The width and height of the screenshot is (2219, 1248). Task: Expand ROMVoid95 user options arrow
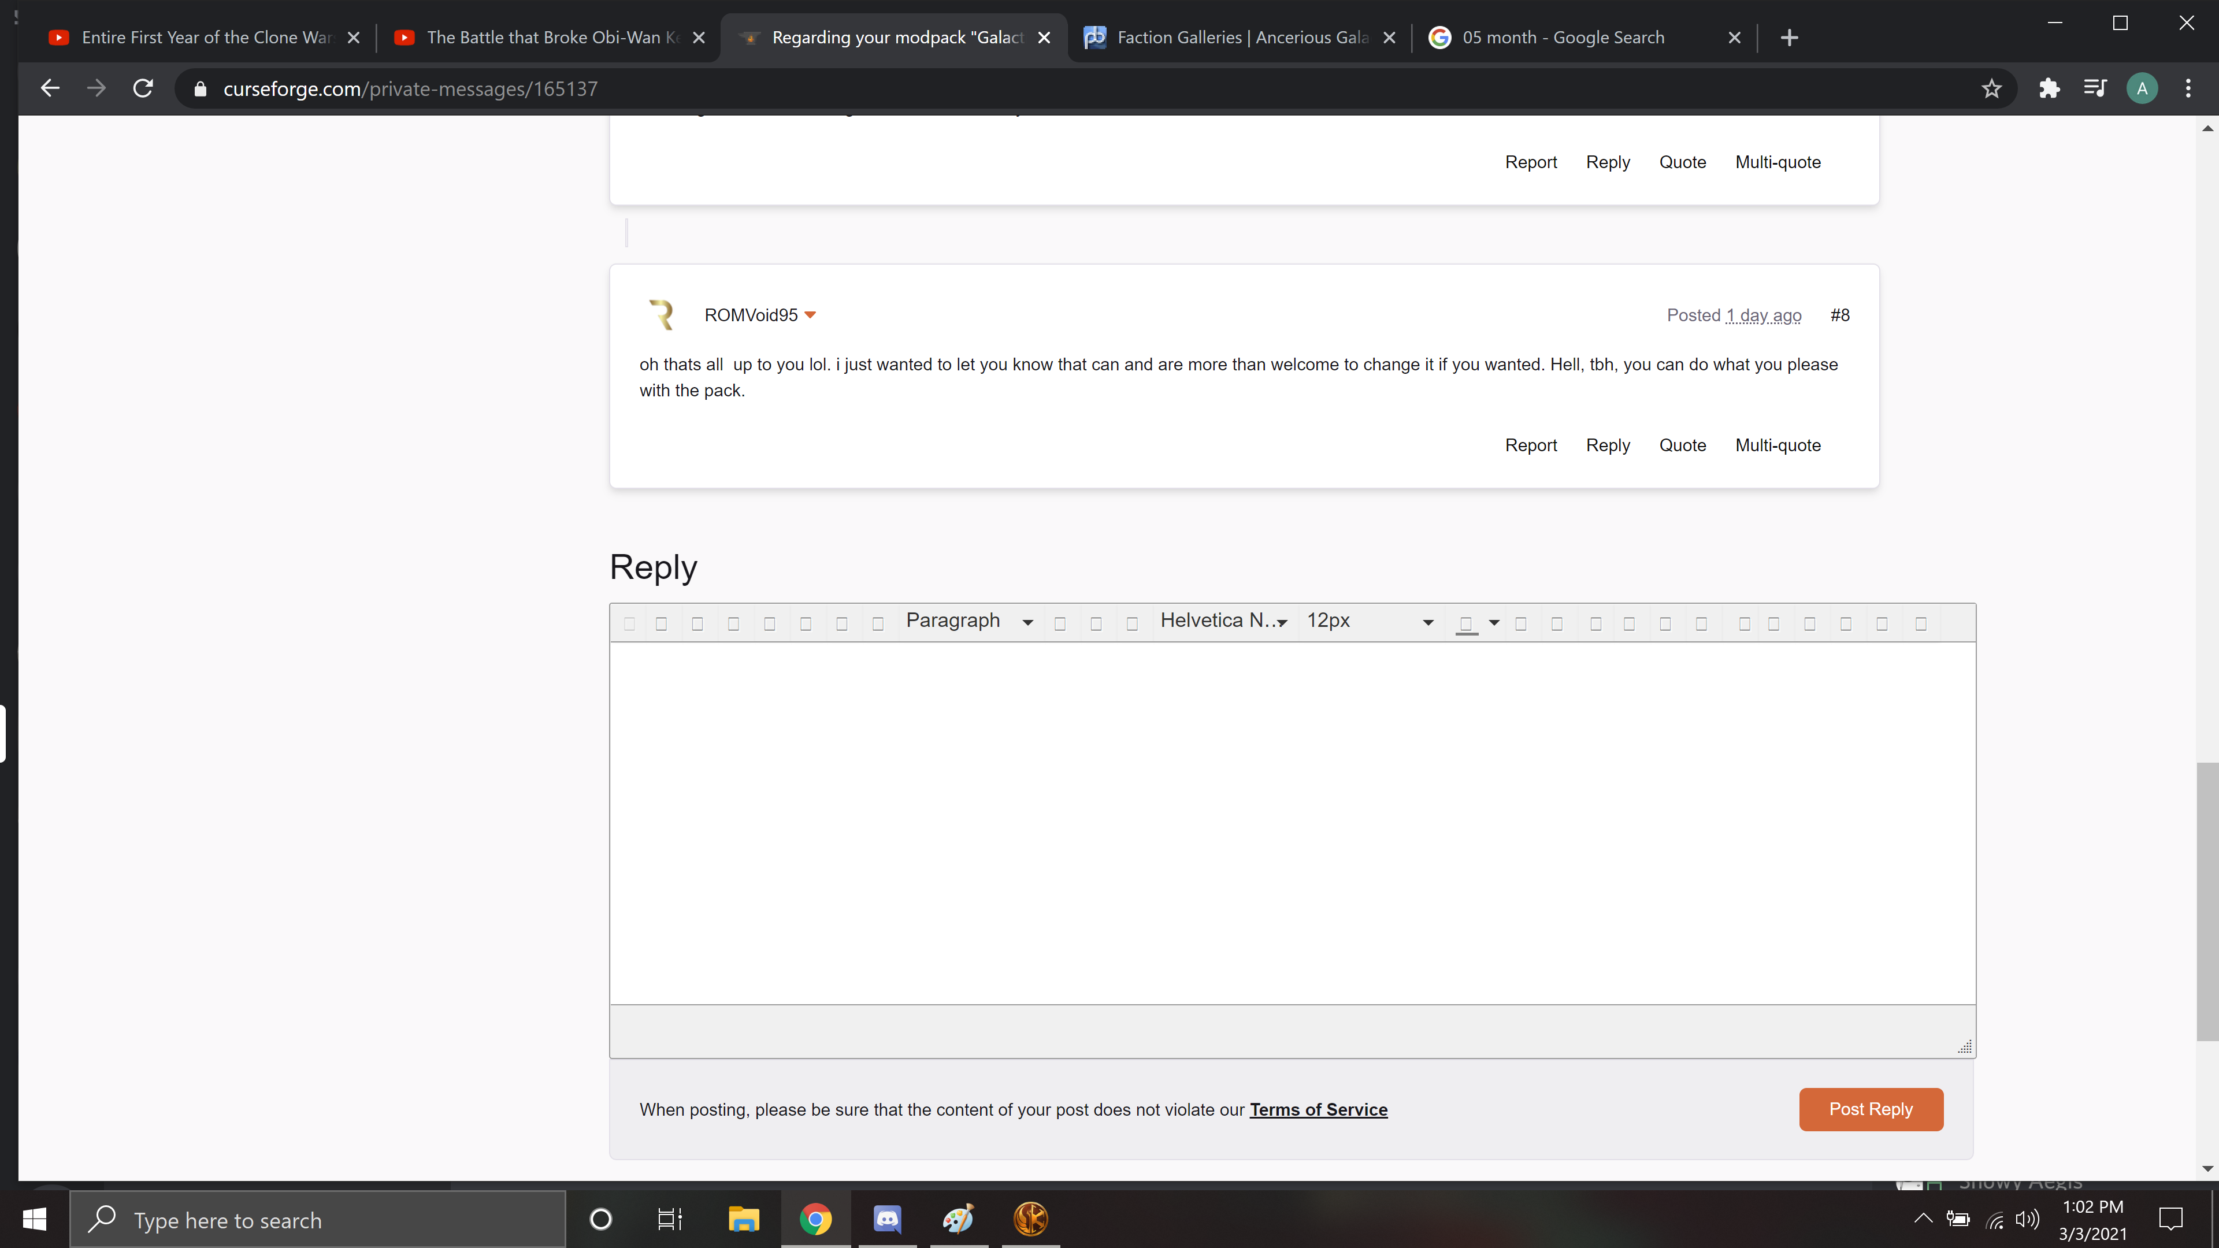point(810,315)
